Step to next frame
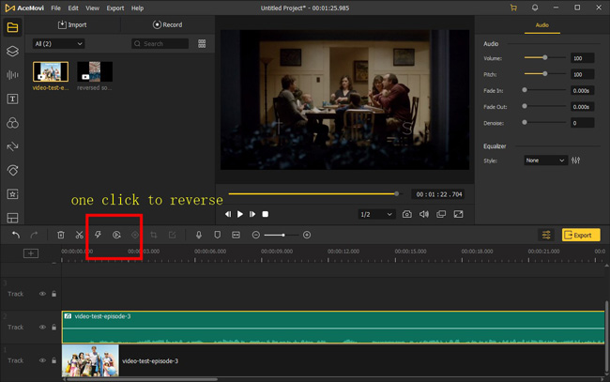The height and width of the screenshot is (382, 610). [x=252, y=214]
